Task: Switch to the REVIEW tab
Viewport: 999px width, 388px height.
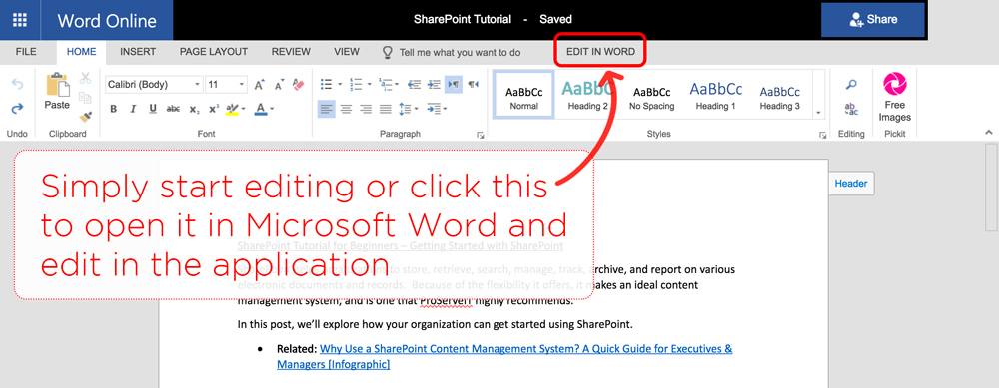Action: pyautogui.click(x=291, y=52)
